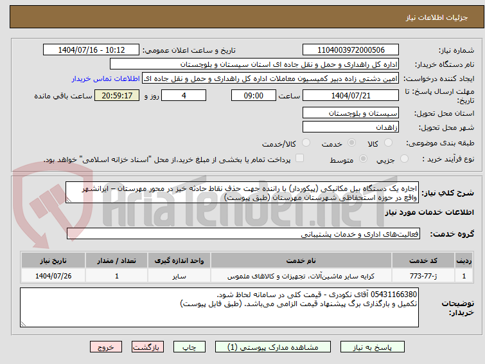Select the کالا radio button
This screenshot has height=364, width=485.
388,143
